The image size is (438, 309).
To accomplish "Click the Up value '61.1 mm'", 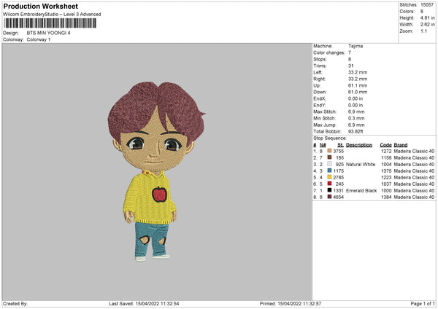I will [x=358, y=85].
